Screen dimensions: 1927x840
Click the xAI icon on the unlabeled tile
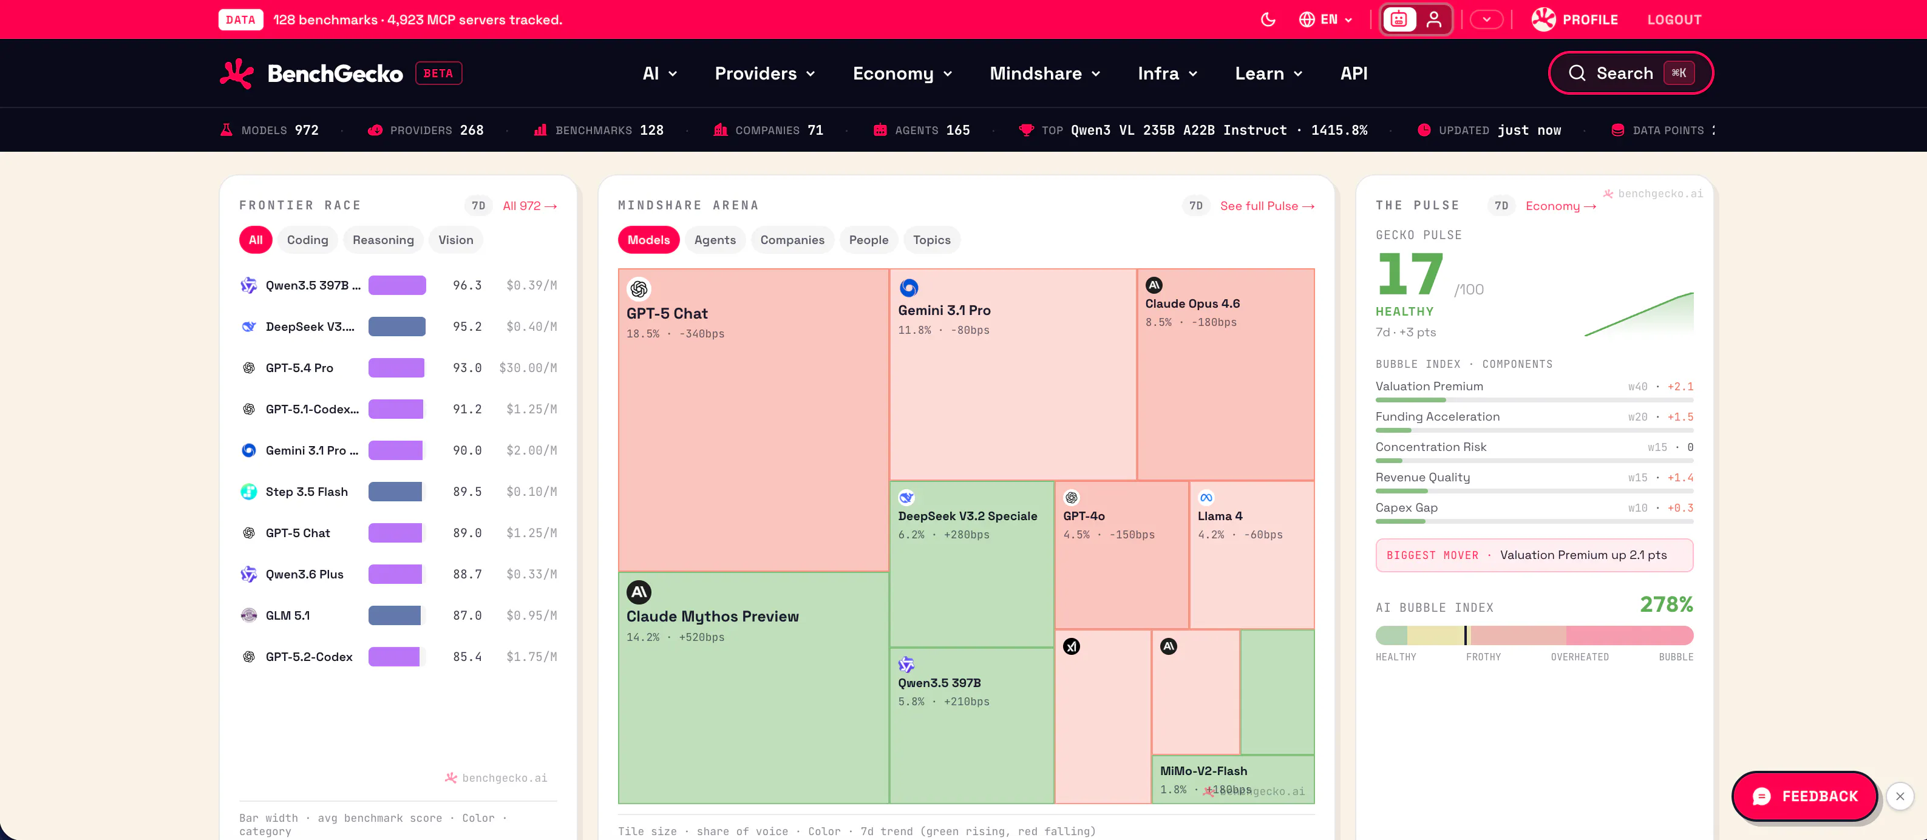coord(1071,646)
